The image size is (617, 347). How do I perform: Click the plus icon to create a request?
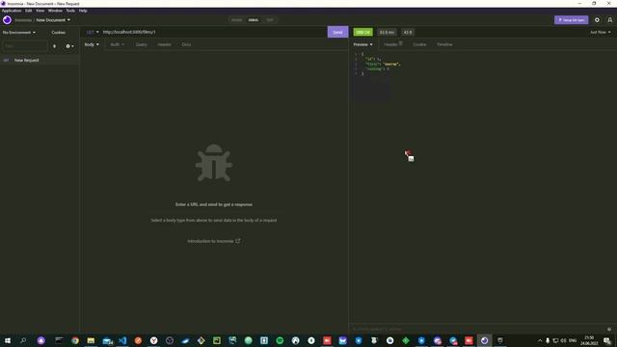click(x=54, y=46)
